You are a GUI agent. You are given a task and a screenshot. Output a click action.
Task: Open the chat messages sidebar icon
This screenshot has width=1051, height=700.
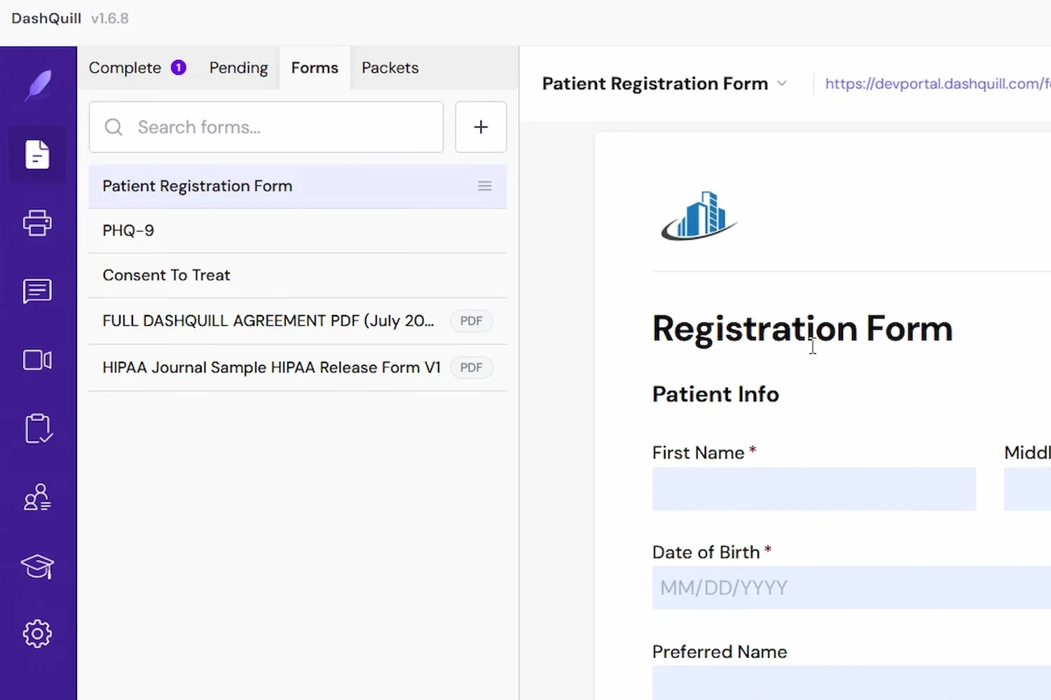click(x=37, y=291)
